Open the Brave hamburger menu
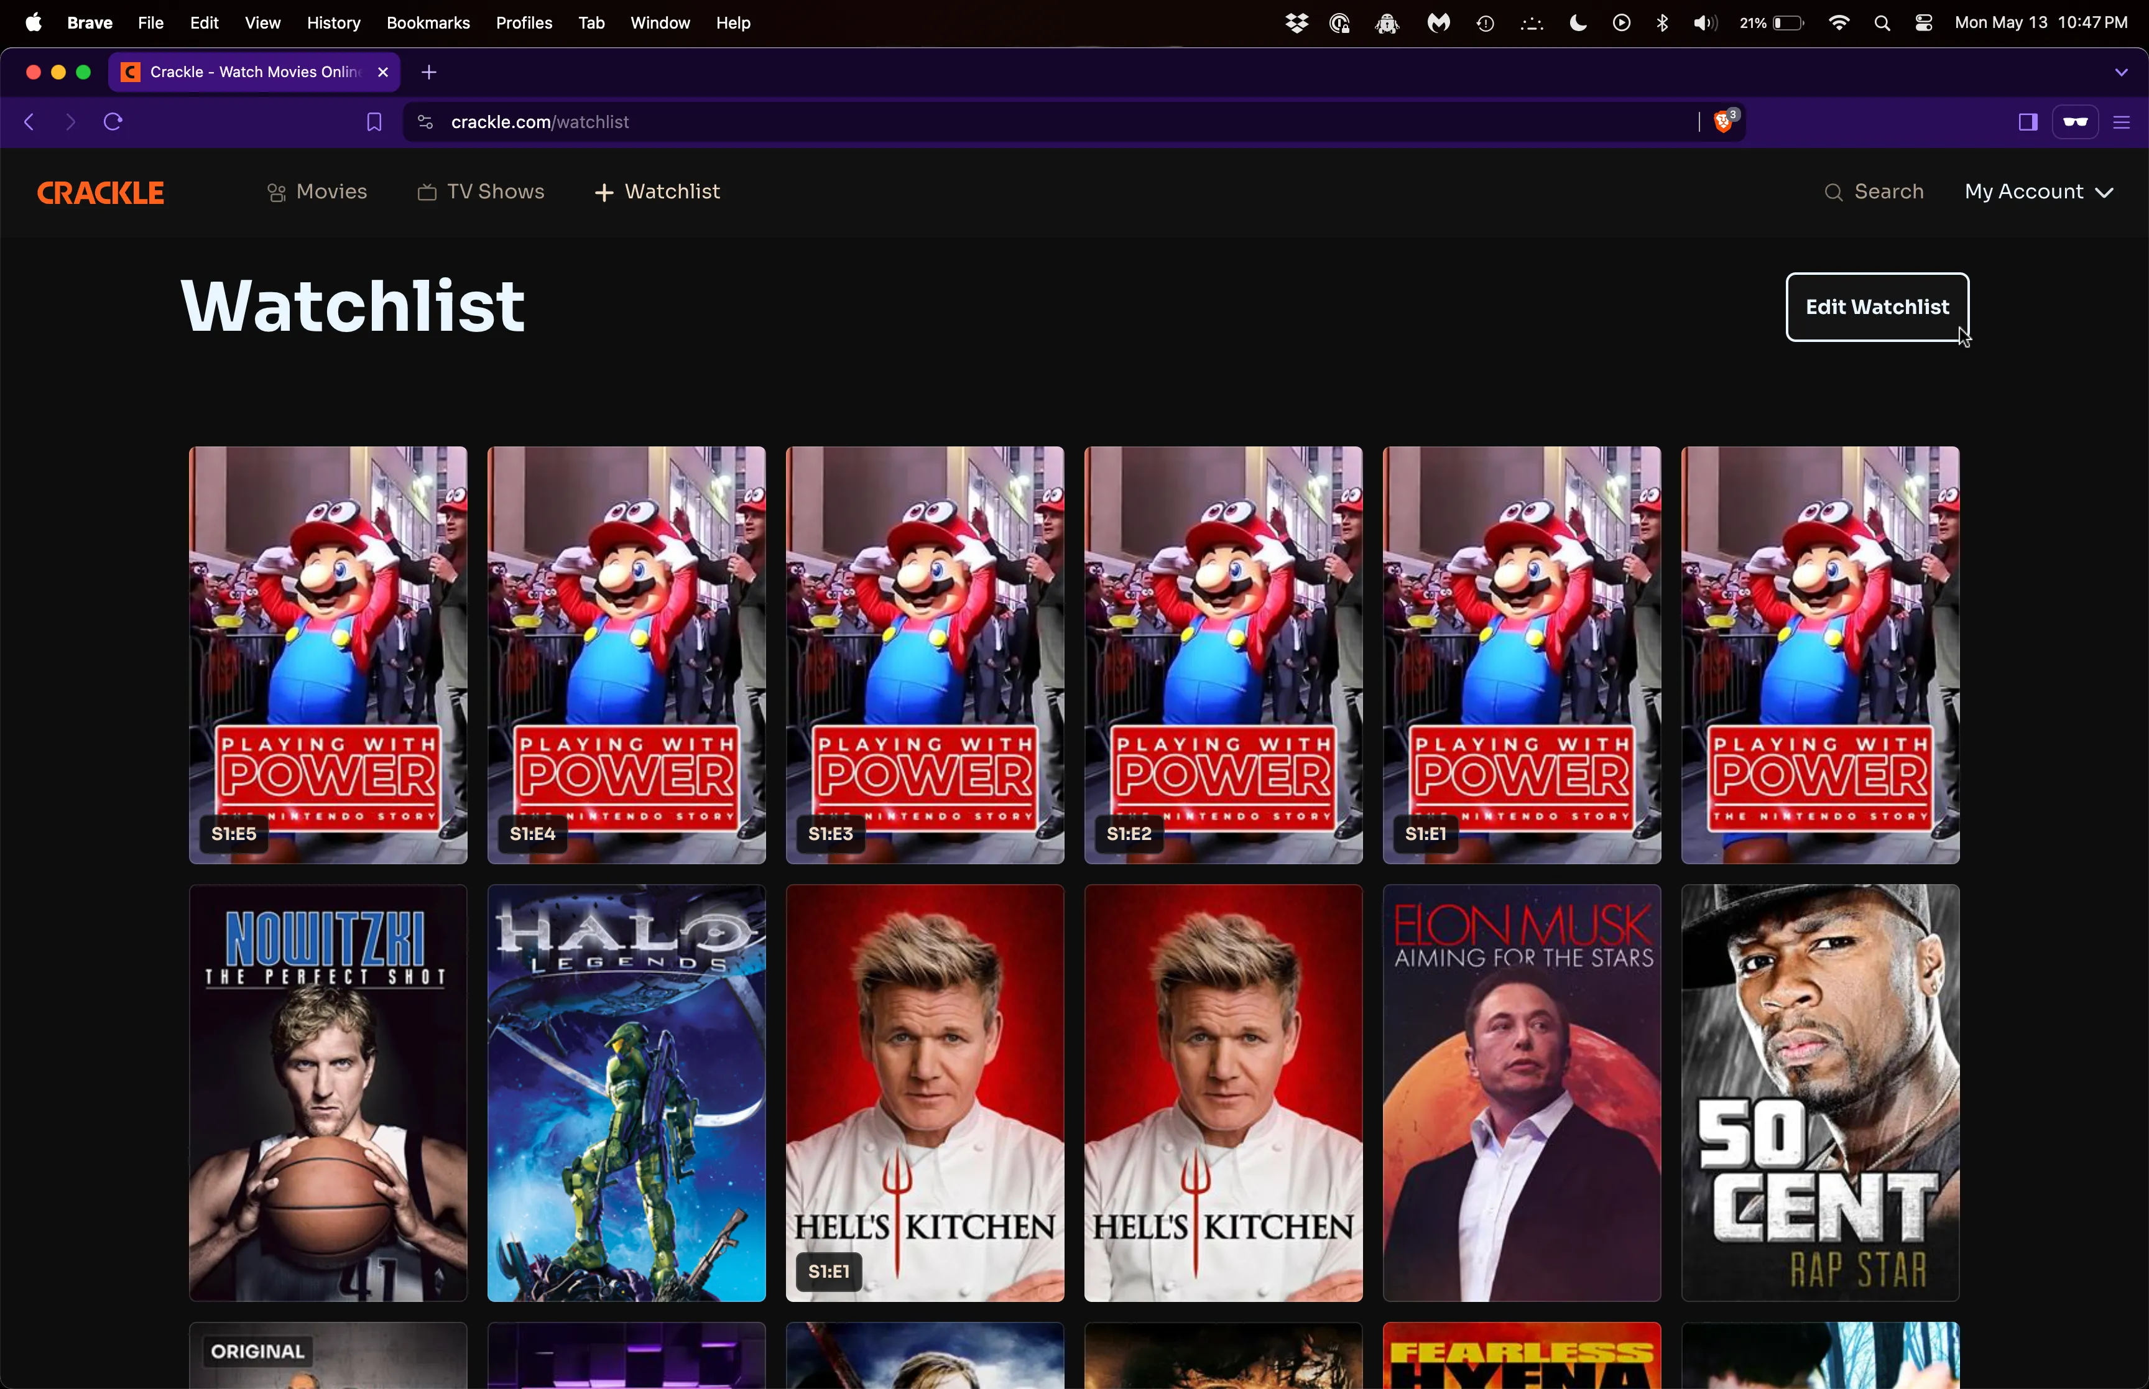2149x1389 pixels. [x=2122, y=122]
